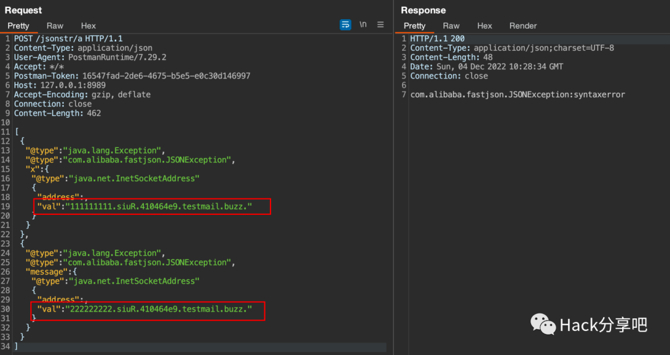Switch to Response Raw tab
The width and height of the screenshot is (670, 355).
(x=451, y=25)
